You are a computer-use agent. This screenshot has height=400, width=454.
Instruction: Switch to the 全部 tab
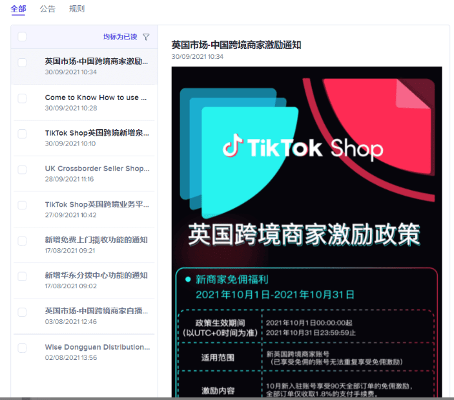(18, 8)
